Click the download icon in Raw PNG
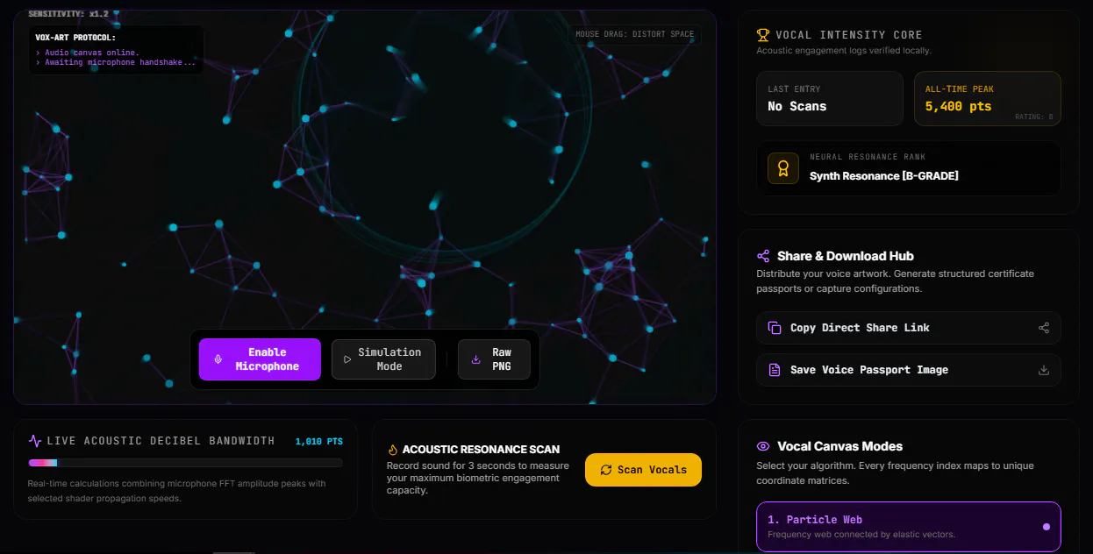The image size is (1093, 554). (x=475, y=359)
